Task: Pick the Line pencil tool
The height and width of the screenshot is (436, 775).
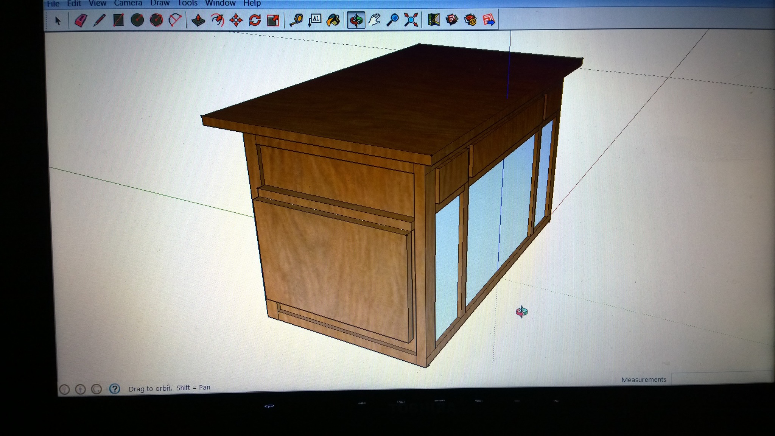Action: 99,20
